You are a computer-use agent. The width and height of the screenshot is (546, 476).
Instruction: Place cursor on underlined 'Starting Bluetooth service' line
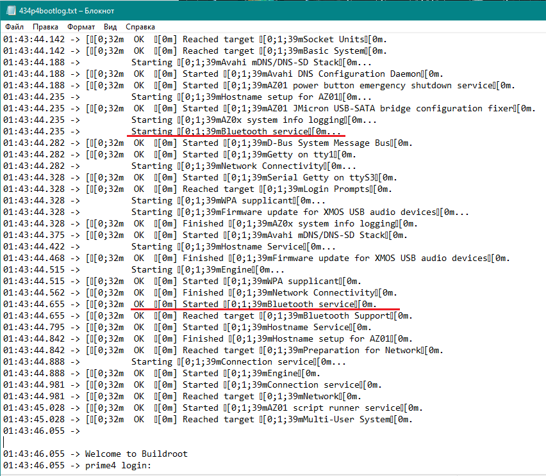[x=237, y=131]
